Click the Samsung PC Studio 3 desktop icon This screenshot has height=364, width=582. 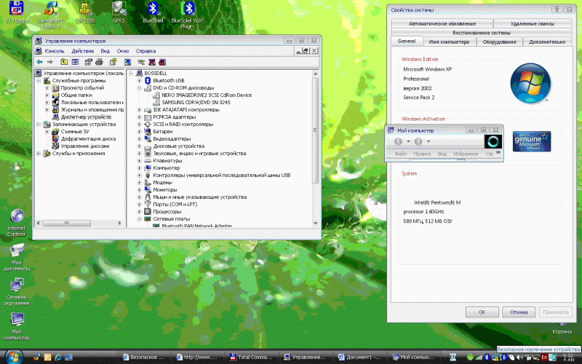[51, 15]
